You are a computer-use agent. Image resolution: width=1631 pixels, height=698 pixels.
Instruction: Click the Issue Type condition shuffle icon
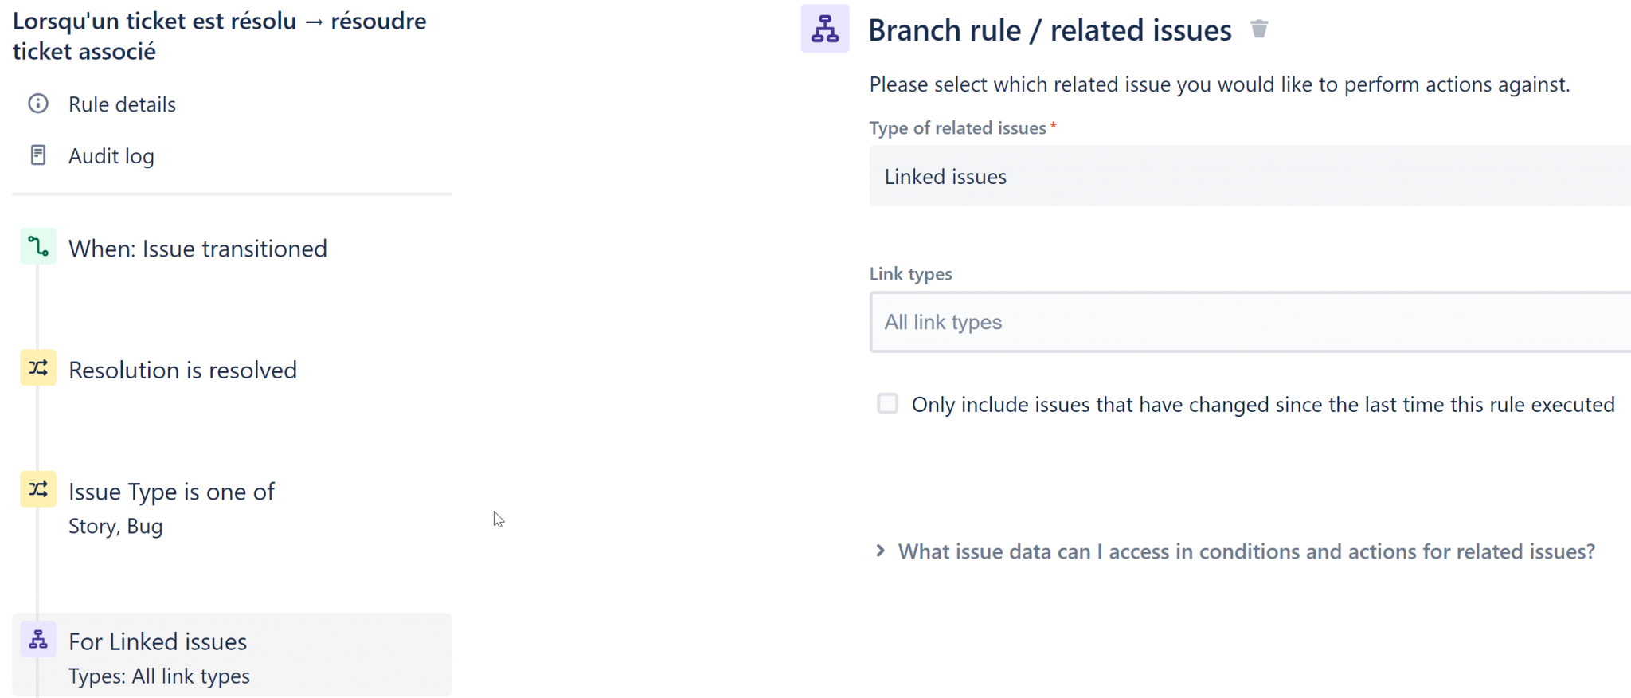38,489
